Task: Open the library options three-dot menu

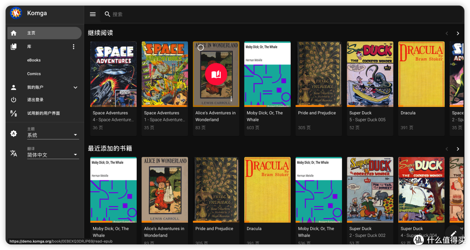Action: coord(74,47)
